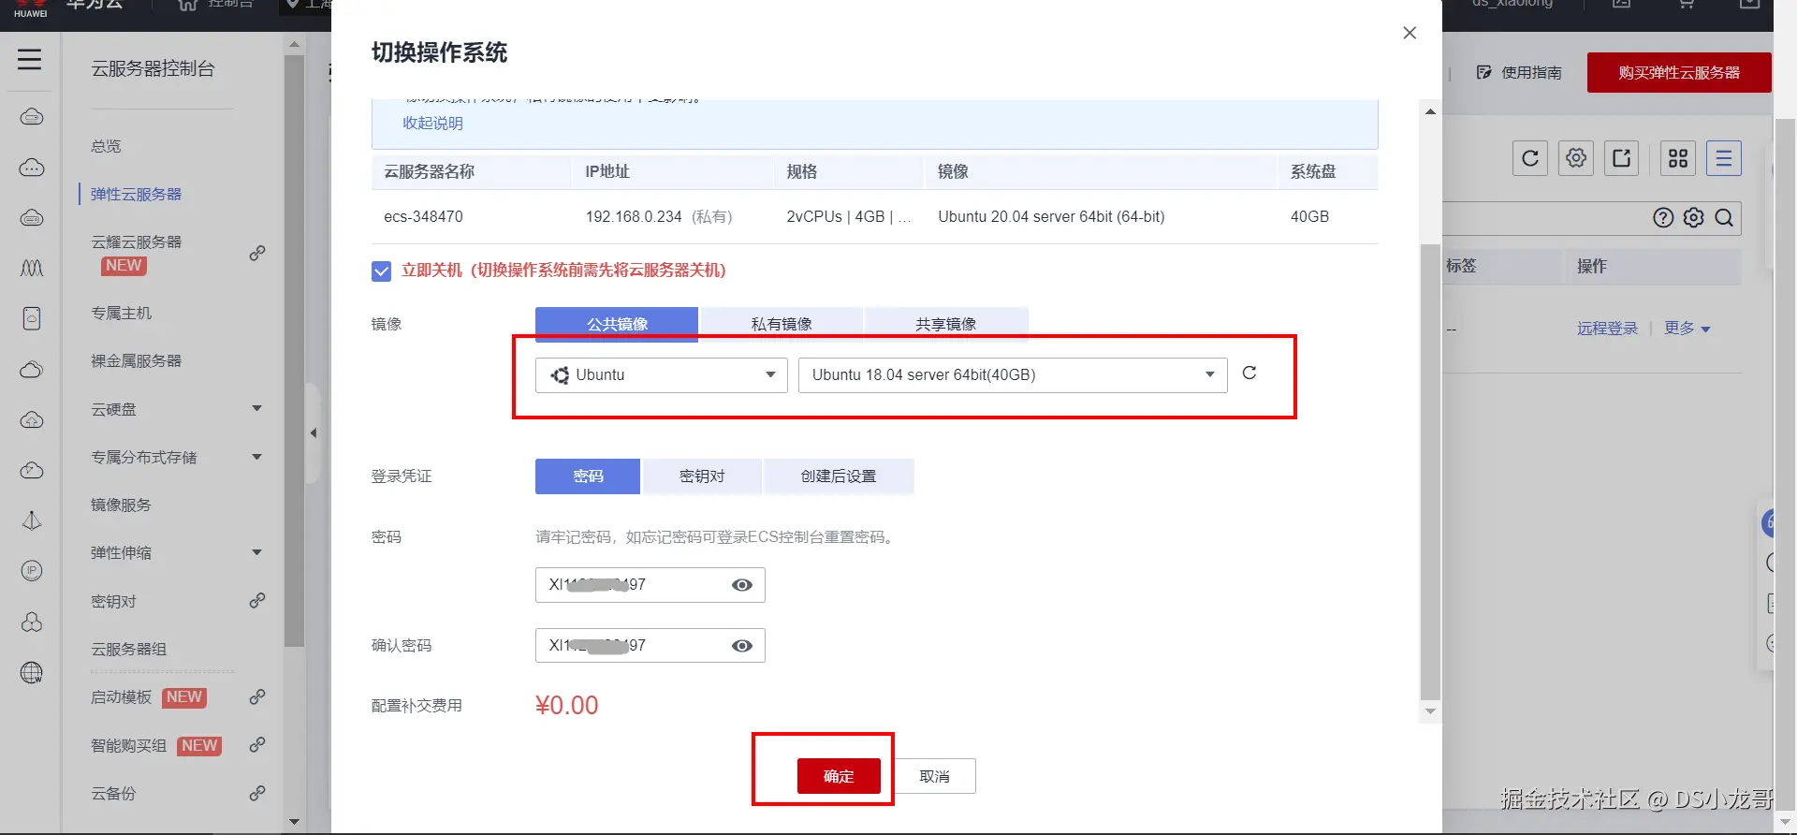
Task: Refresh the image list beside Ubuntu 18.04
Action: [1249, 374]
